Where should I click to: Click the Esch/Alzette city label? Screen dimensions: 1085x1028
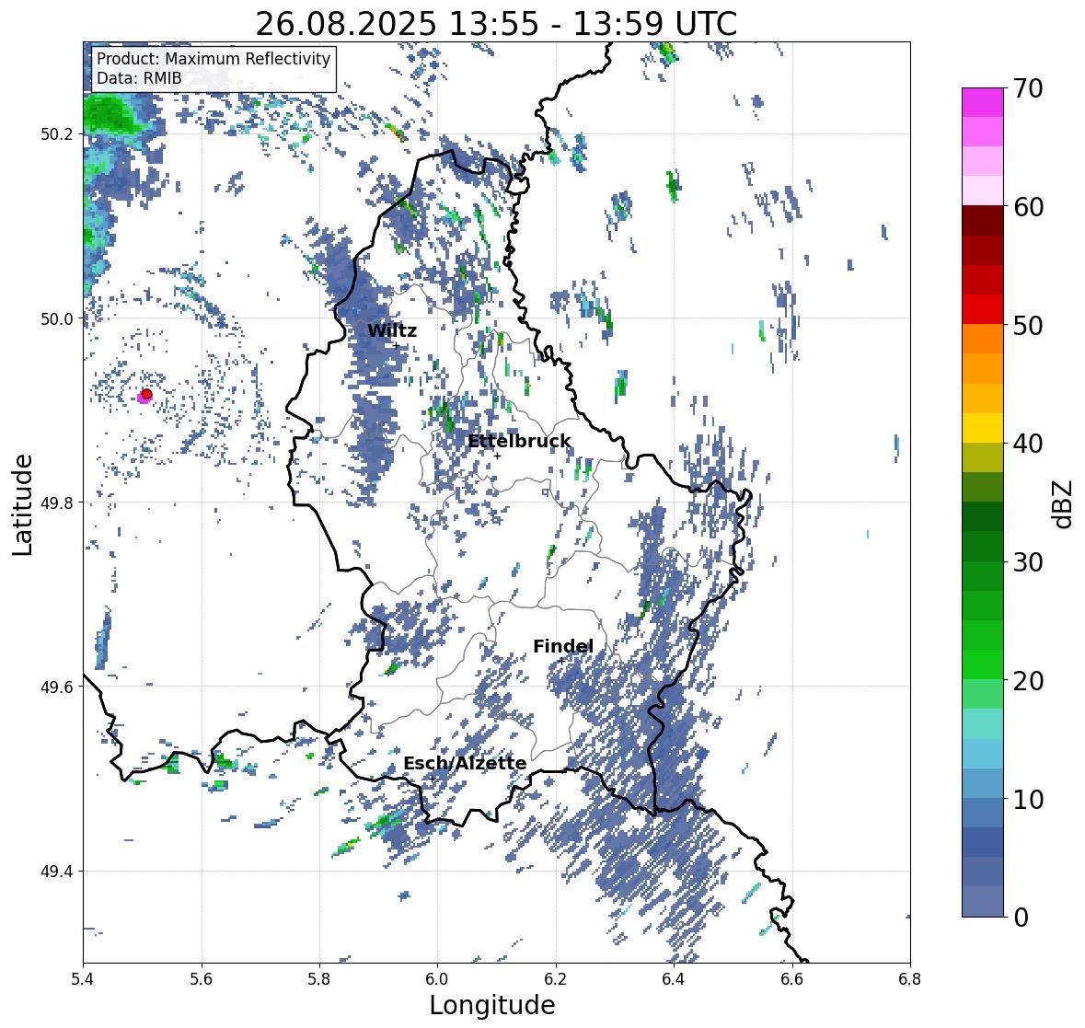465,763
